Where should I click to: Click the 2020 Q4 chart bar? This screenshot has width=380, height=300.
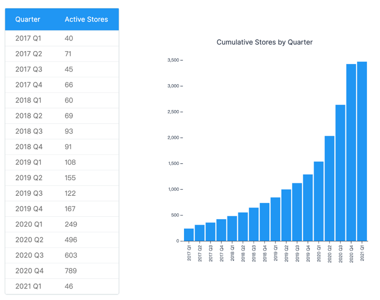point(351,153)
